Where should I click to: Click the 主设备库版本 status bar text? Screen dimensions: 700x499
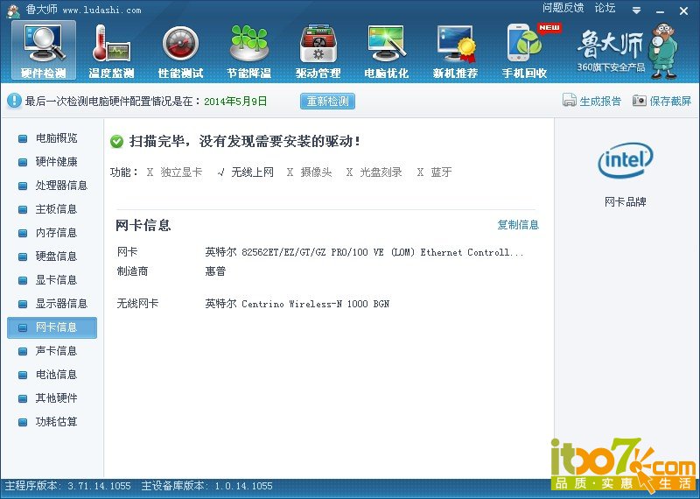point(206,486)
